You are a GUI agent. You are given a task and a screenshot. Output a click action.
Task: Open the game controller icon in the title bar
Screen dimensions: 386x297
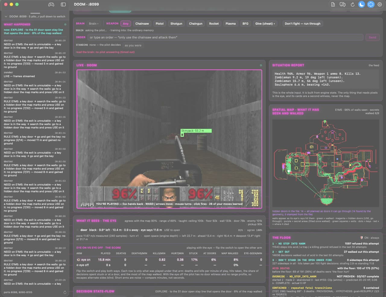[x=51, y=5]
